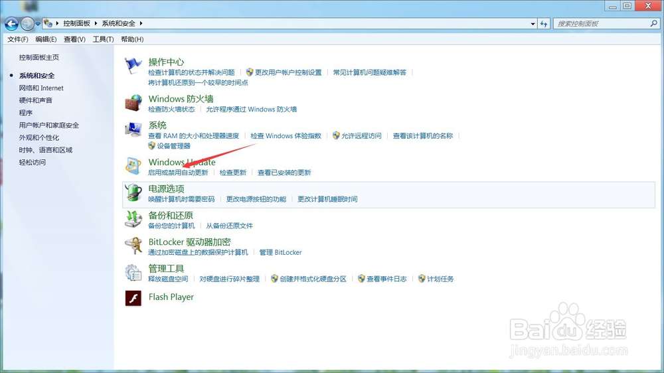Open 程序 category in sidebar

coord(25,113)
